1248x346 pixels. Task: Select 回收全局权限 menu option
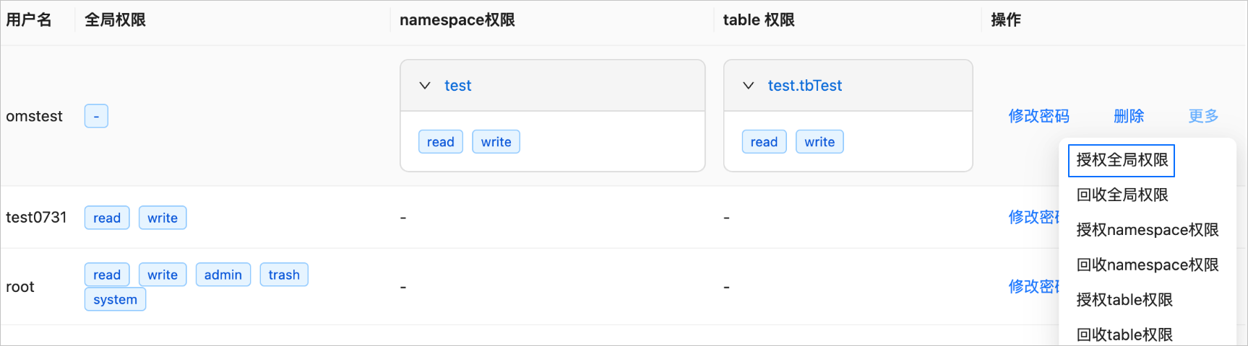pyautogui.click(x=1122, y=195)
